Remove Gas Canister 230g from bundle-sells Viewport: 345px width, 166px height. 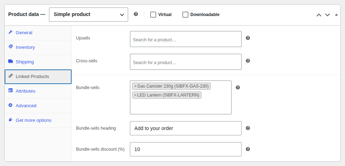tap(135, 86)
